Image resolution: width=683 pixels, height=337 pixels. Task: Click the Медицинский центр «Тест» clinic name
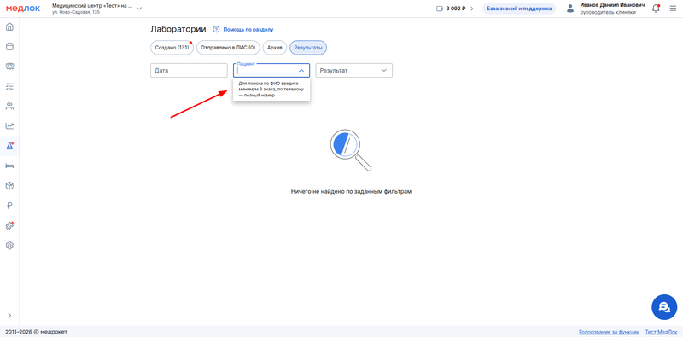point(92,6)
